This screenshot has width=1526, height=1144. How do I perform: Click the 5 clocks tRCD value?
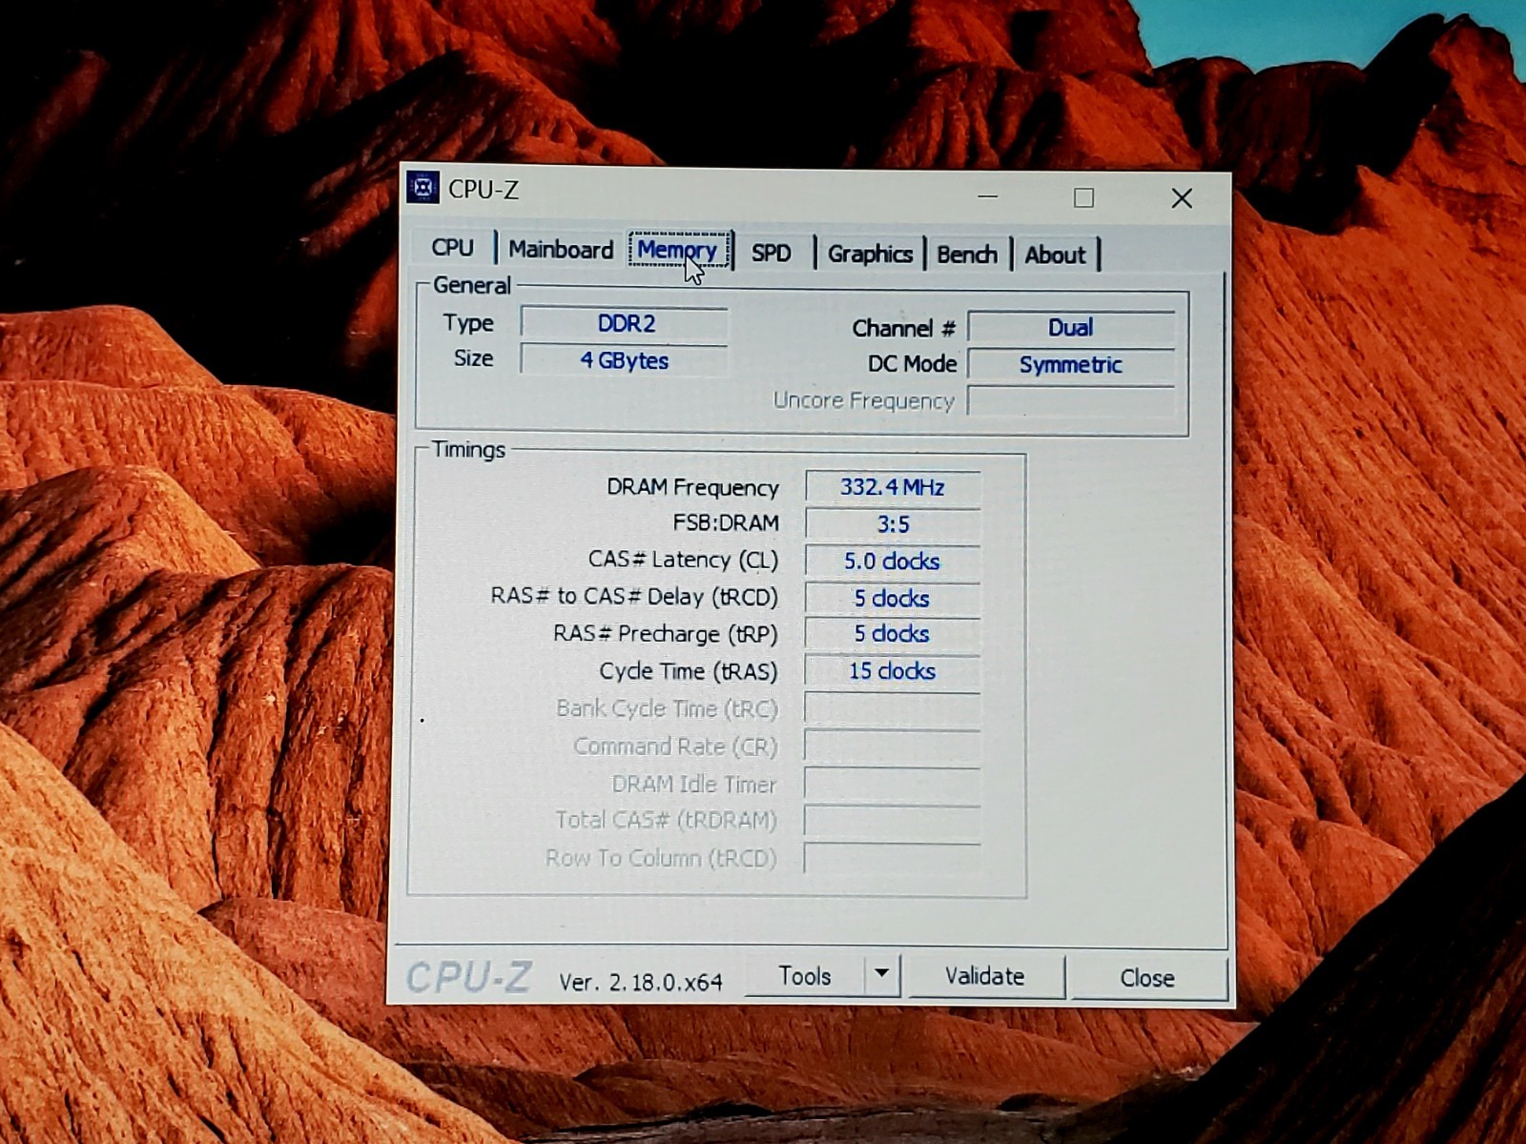click(893, 598)
